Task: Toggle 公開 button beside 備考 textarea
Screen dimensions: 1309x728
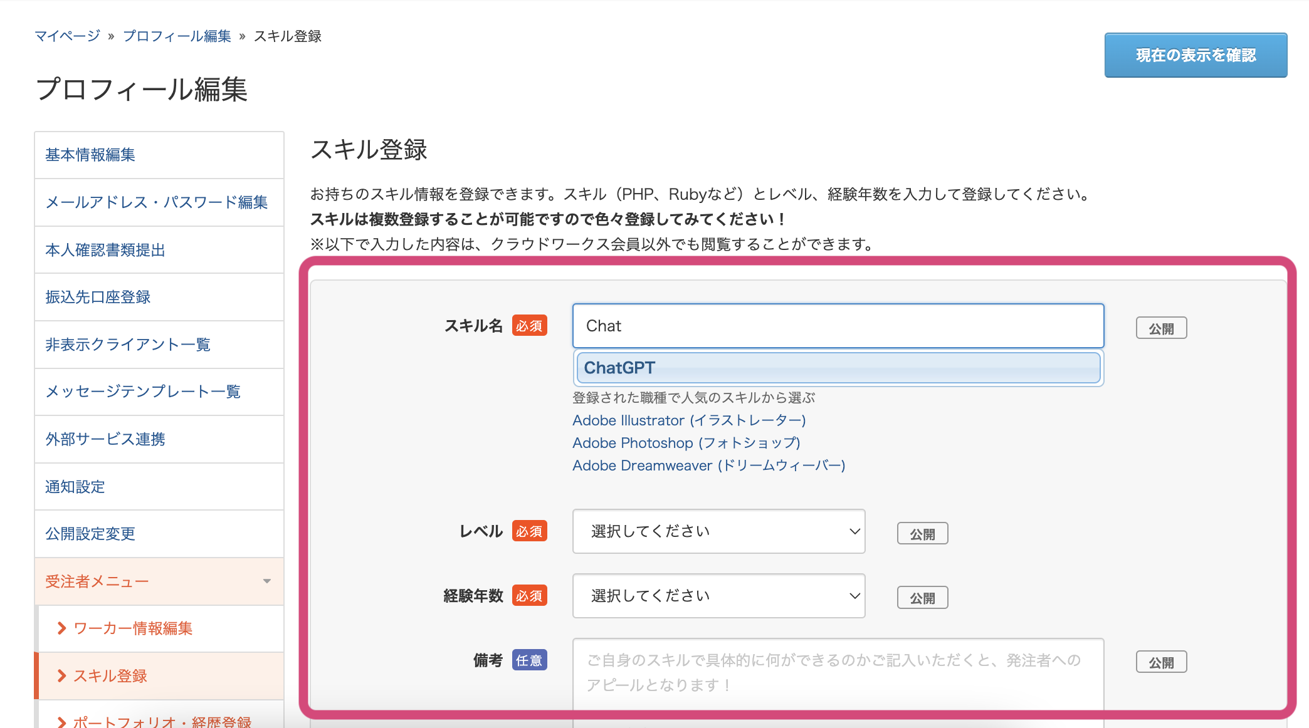Action: [1160, 662]
